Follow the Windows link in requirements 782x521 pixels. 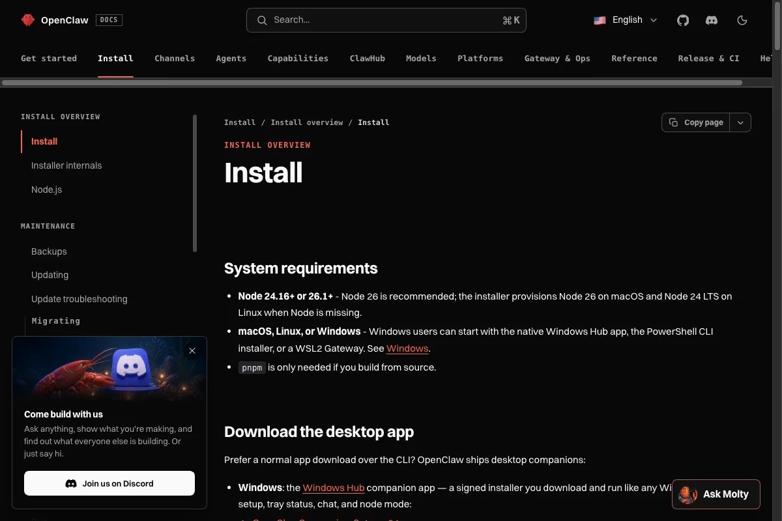[x=407, y=348]
